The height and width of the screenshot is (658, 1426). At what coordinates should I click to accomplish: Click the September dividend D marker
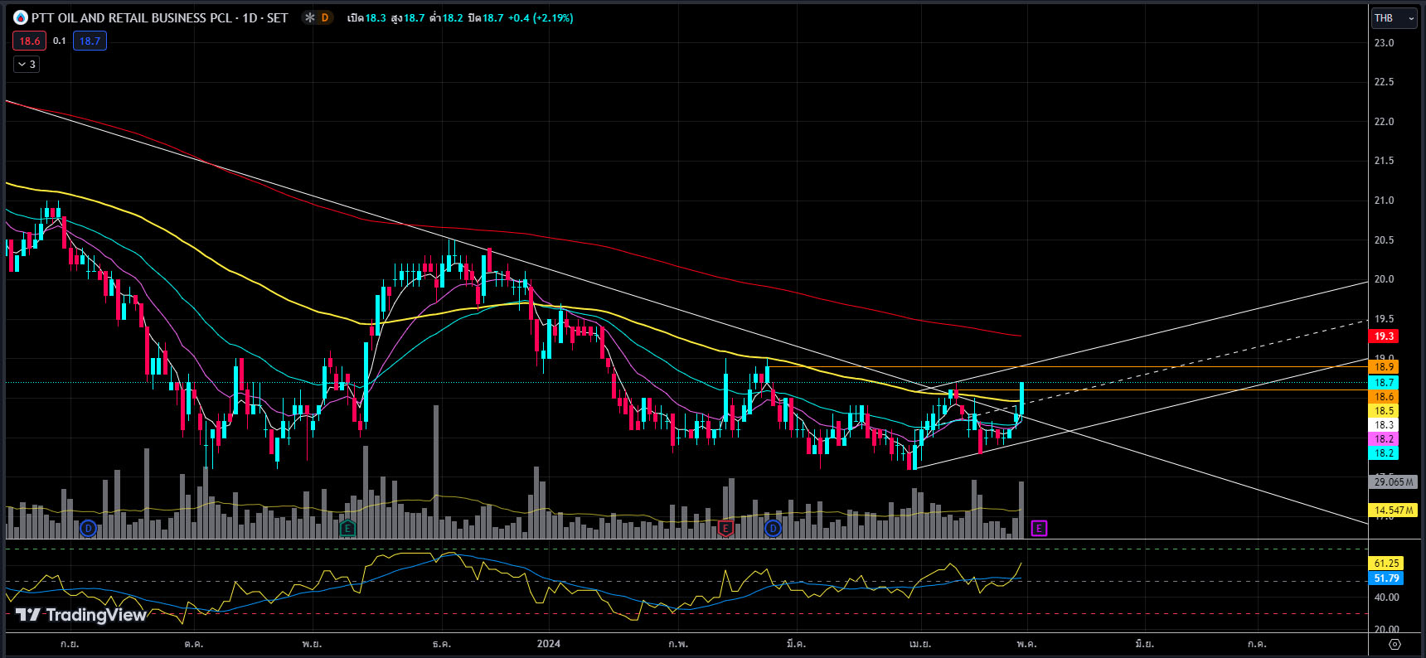(x=88, y=528)
